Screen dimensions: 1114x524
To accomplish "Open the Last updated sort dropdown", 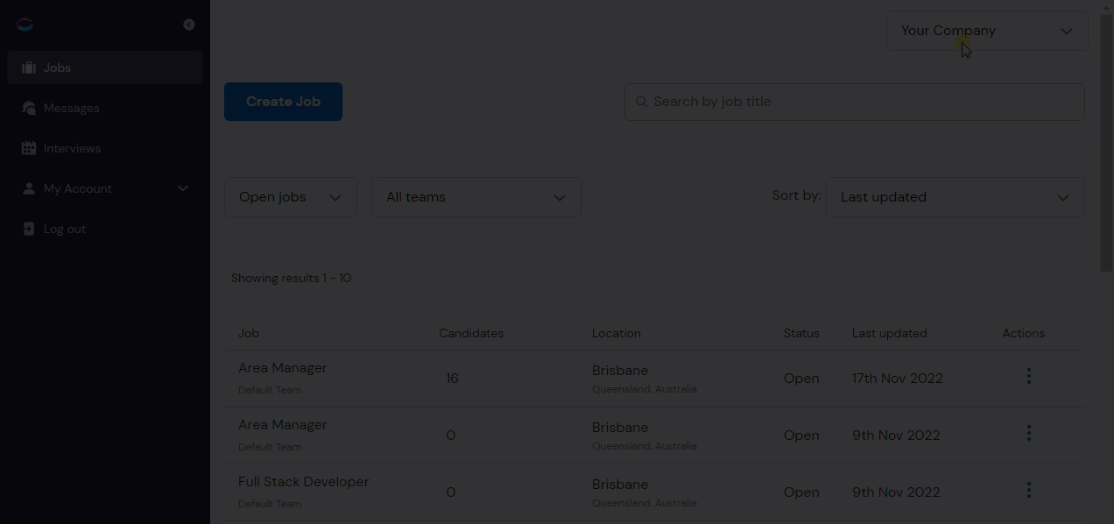I will (955, 197).
